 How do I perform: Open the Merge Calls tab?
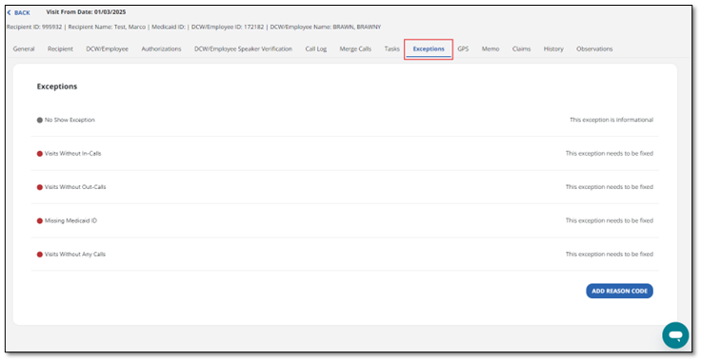click(355, 49)
